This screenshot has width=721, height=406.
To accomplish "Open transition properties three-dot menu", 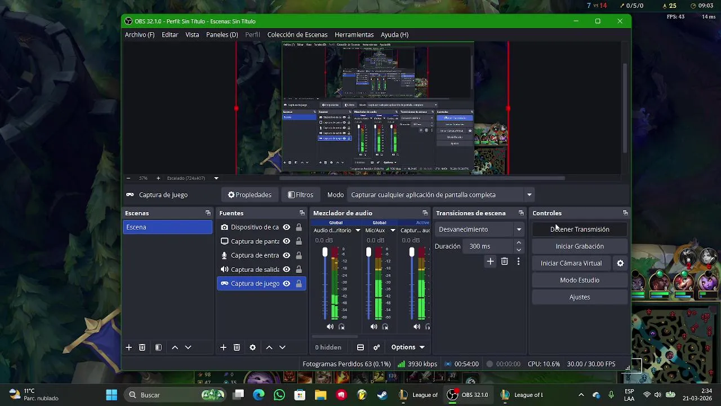I will coord(518,262).
